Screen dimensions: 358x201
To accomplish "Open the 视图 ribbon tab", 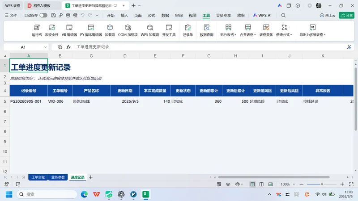I will (x=192, y=15).
